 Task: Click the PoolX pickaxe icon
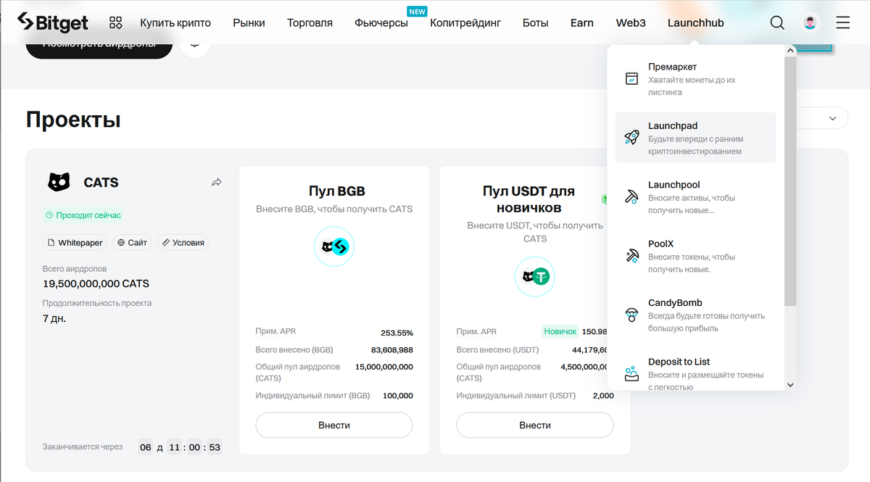pos(632,255)
